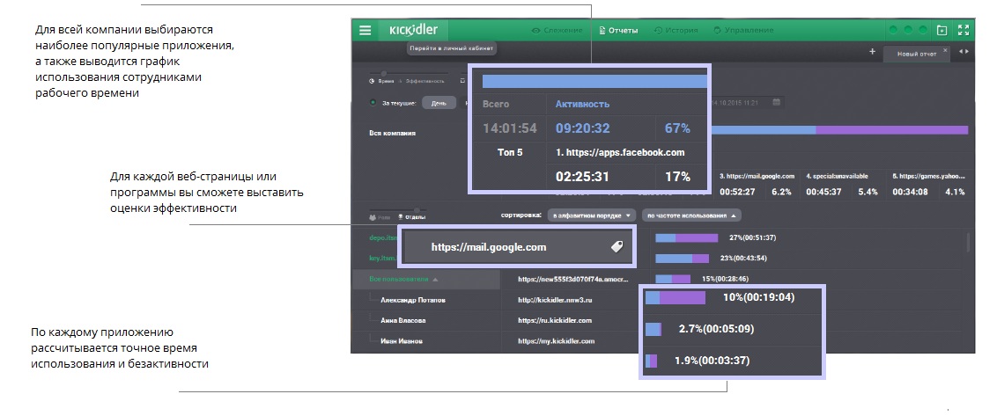Switch to the Слежение tab
This screenshot has height=416, width=1004.
coord(557,30)
